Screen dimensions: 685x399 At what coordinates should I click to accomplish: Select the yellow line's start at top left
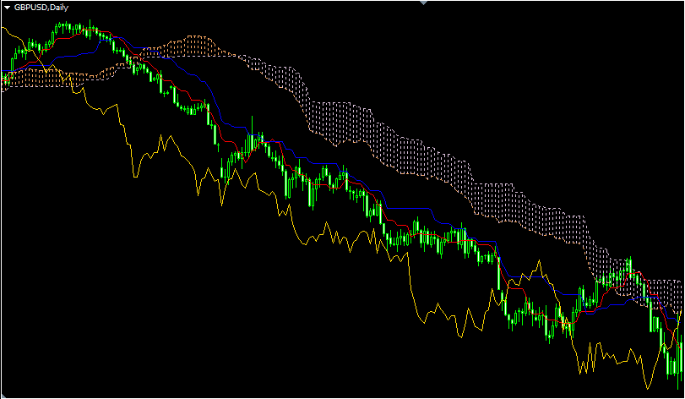[4, 28]
